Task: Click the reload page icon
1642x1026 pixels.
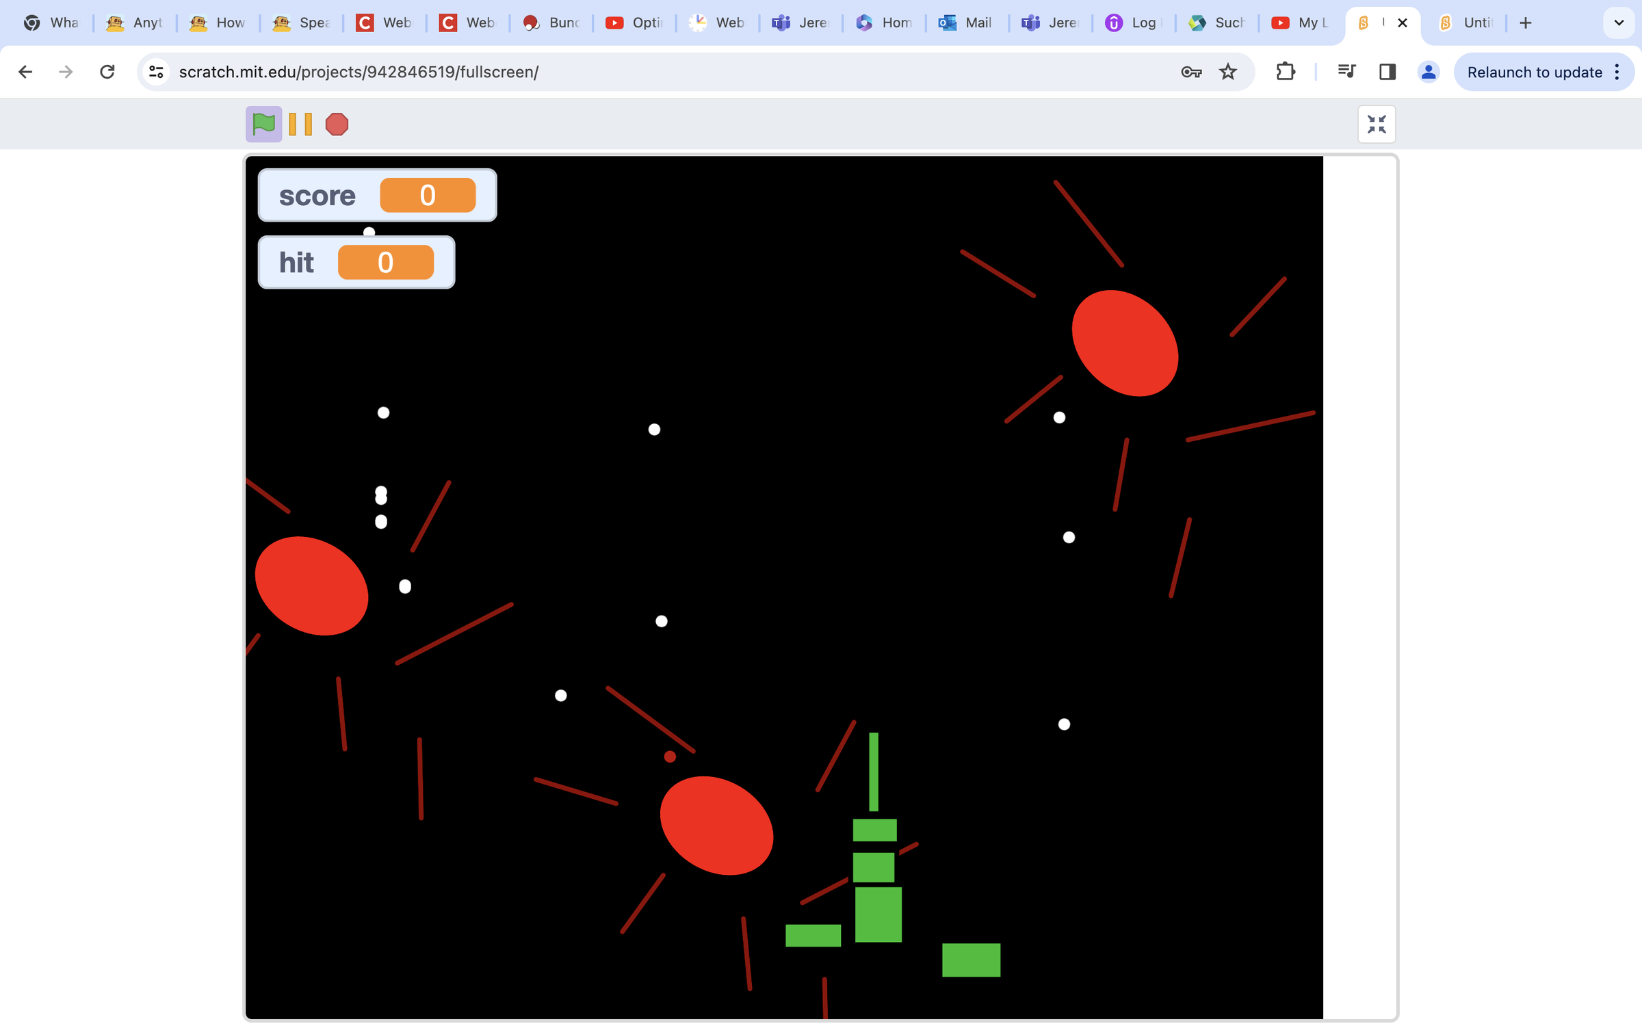Action: click(107, 71)
